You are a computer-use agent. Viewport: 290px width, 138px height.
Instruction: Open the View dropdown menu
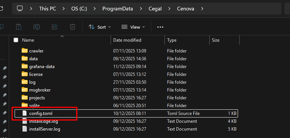[x=133, y=27]
